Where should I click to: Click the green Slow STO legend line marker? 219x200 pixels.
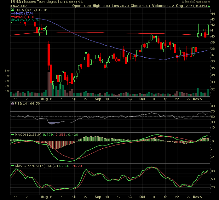click(12, 166)
